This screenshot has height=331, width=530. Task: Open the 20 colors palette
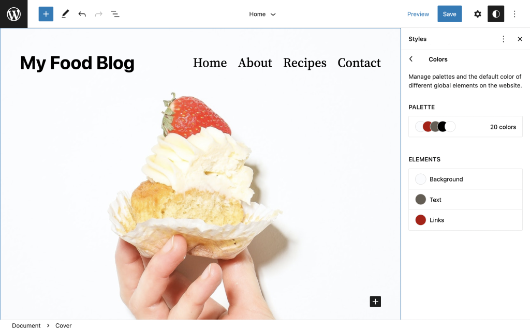tap(465, 127)
